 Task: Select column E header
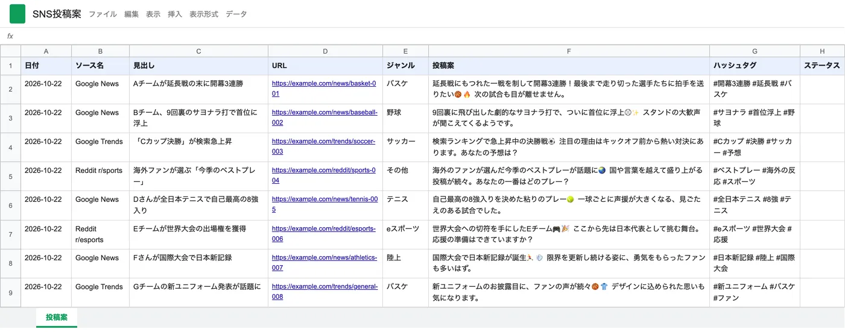(x=405, y=51)
